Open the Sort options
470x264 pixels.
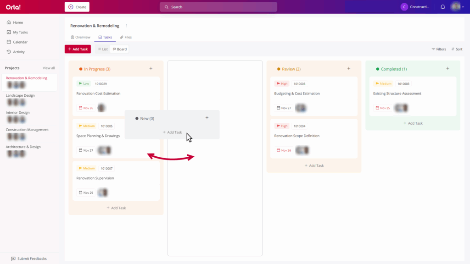pos(457,49)
